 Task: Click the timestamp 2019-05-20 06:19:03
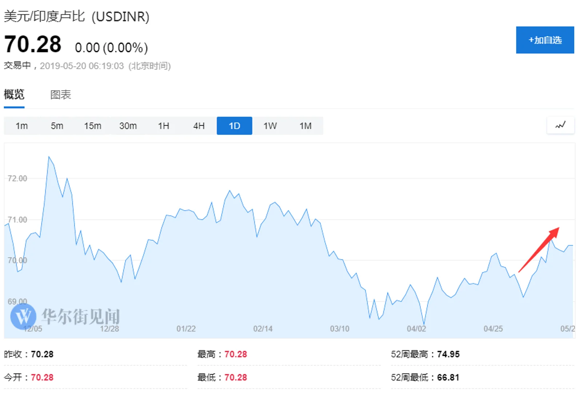coord(82,66)
